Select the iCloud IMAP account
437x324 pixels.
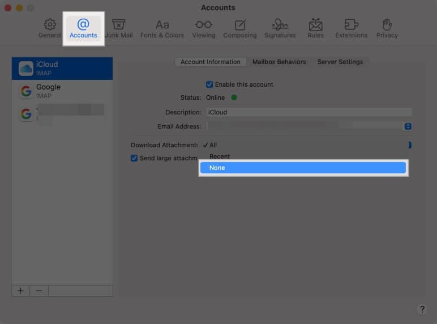[62, 69]
